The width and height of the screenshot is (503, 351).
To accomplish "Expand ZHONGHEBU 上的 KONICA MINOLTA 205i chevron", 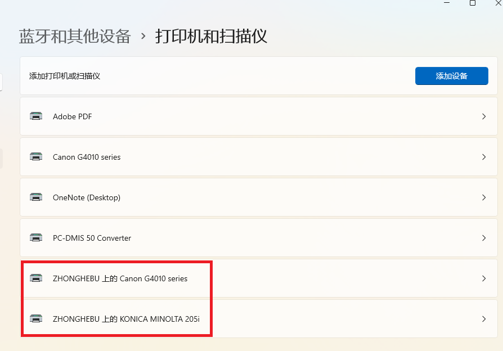I will coord(484,319).
